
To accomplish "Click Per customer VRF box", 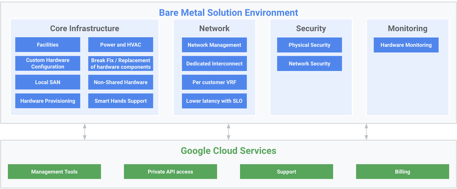I will [214, 82].
